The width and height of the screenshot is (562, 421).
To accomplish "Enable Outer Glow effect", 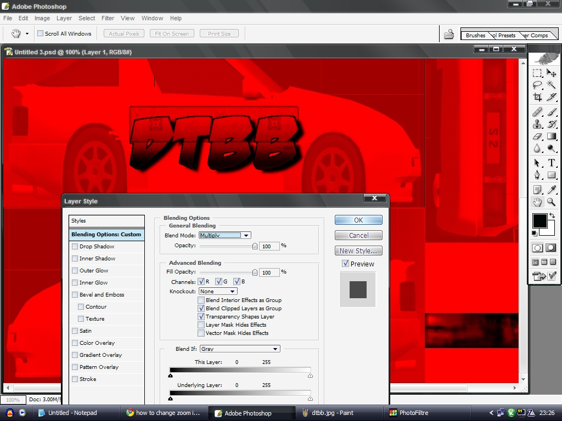I will point(75,271).
